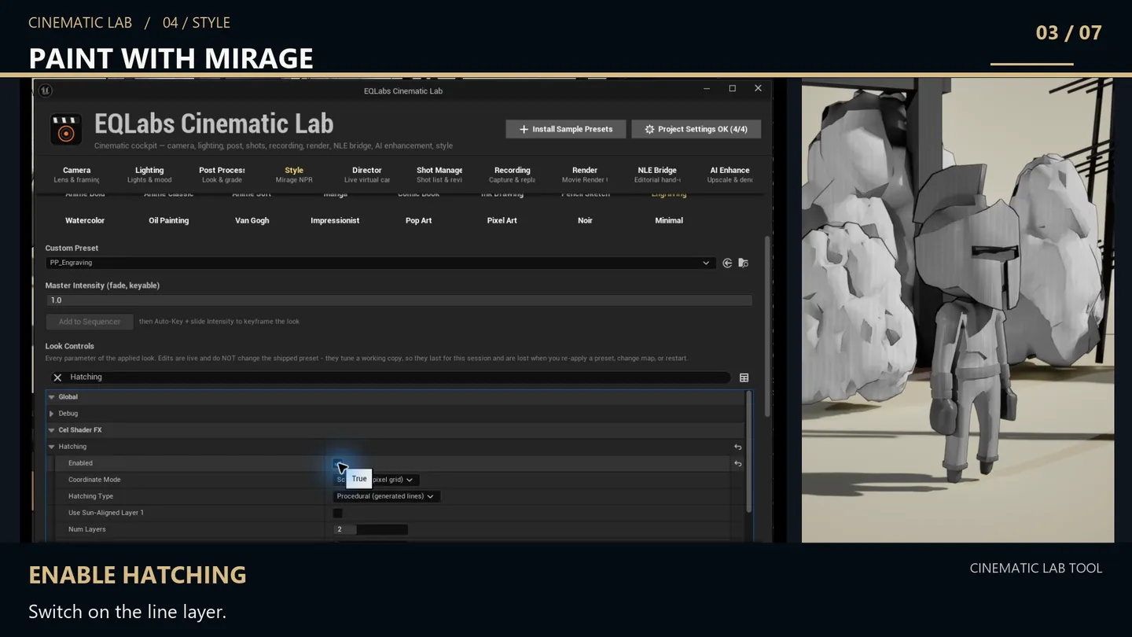
Task: Switch to the Lighting tab
Action: point(149,175)
